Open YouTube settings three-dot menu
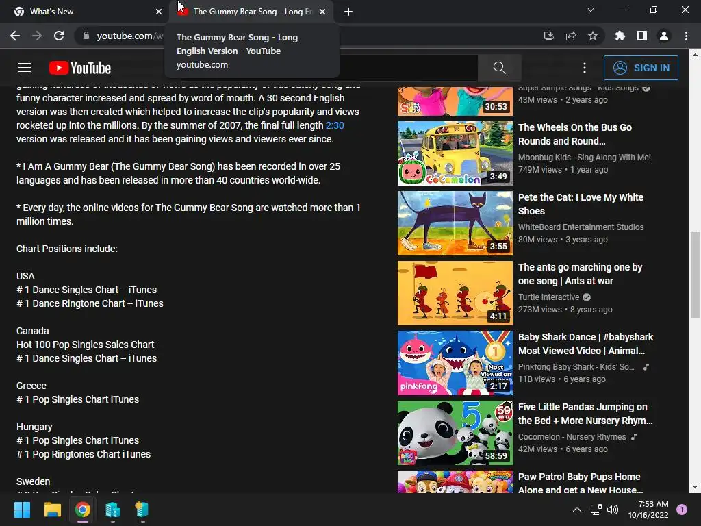Viewport: 701px width, 526px height. (585, 68)
